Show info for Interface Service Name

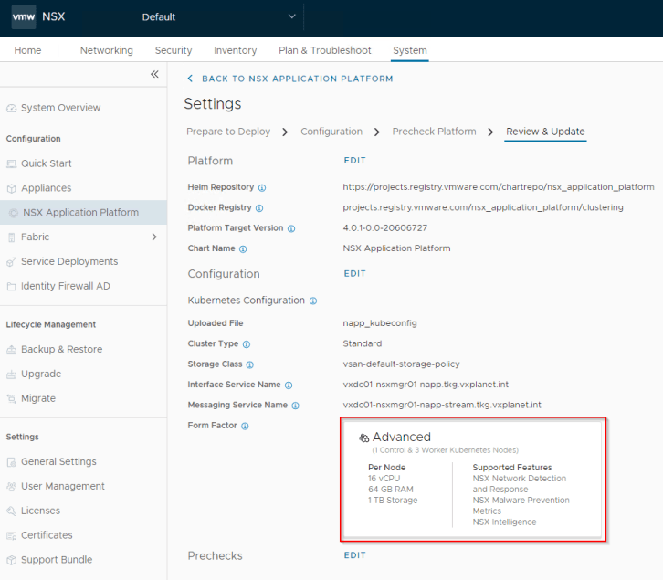(289, 385)
